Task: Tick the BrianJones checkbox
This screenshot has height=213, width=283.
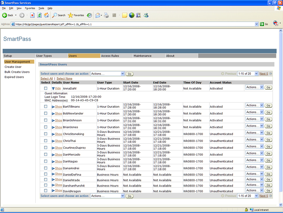Action: [x=46, y=127]
